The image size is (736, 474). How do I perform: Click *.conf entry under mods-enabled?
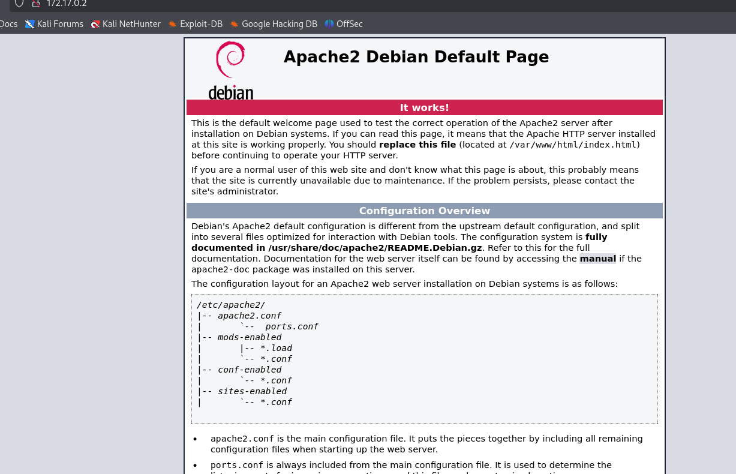point(276,359)
